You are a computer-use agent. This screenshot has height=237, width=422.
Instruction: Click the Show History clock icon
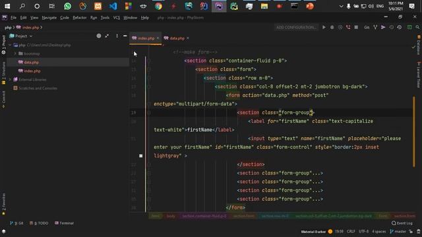[391, 28]
